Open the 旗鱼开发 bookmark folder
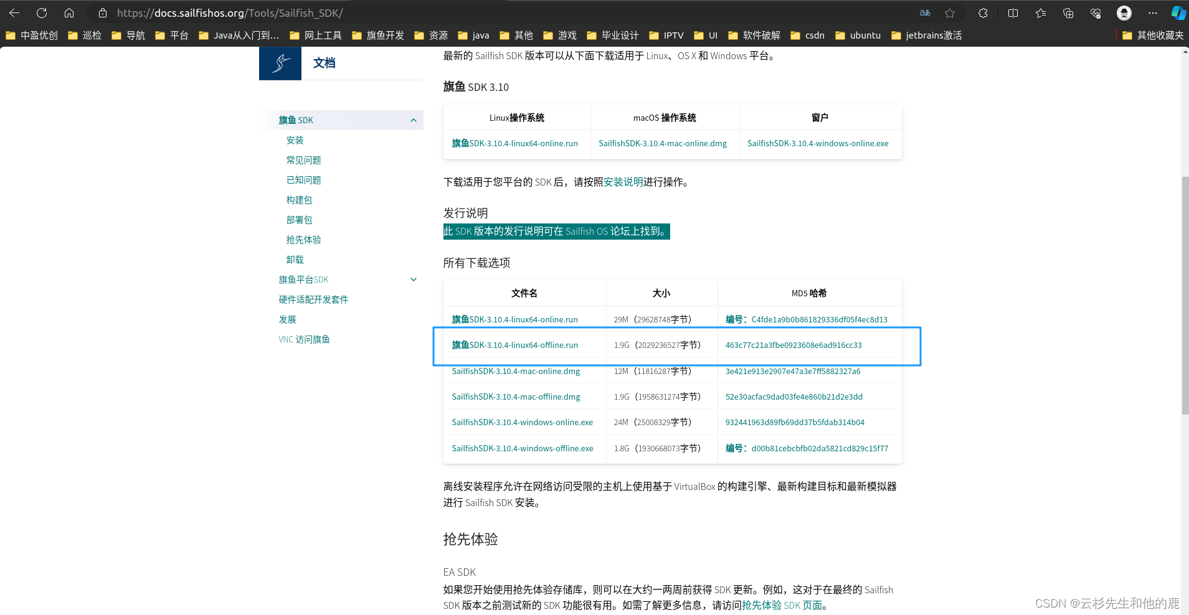The height and width of the screenshot is (615, 1189). coord(378,35)
